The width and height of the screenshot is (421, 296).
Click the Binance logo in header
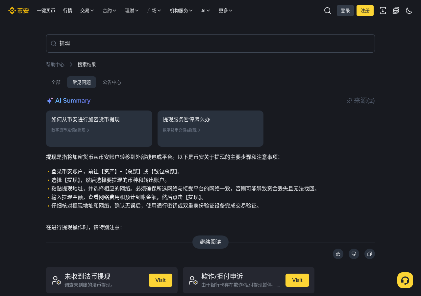pyautogui.click(x=18, y=11)
